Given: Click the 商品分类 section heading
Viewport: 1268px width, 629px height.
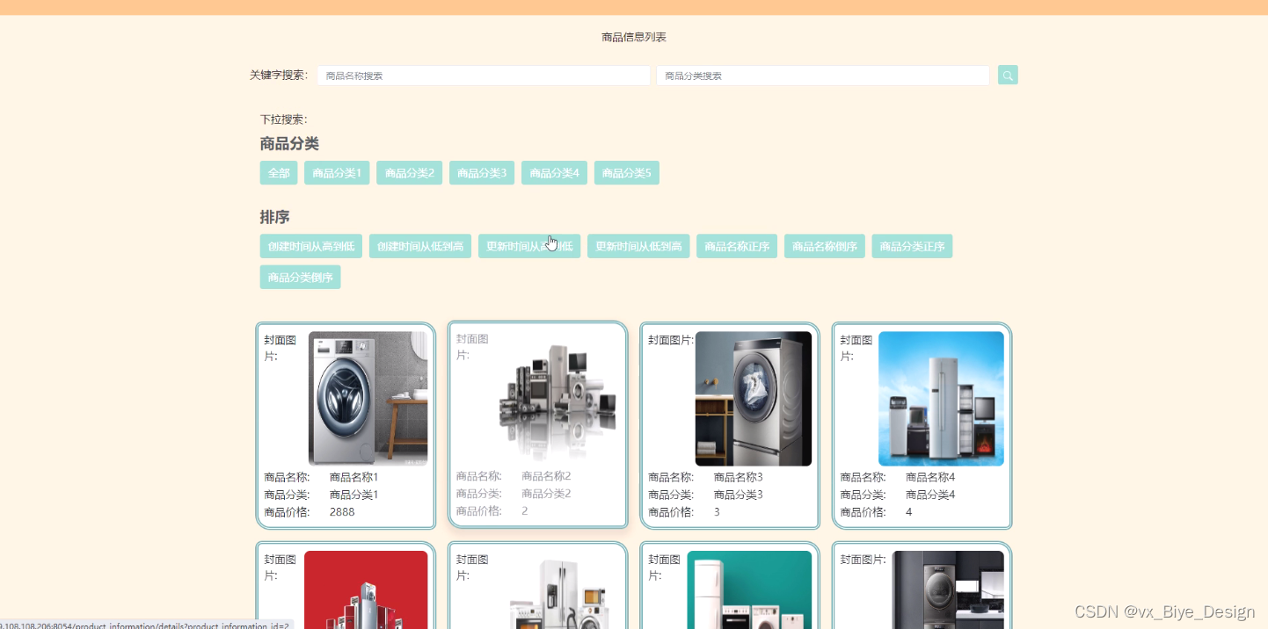Looking at the screenshot, I should coord(289,144).
